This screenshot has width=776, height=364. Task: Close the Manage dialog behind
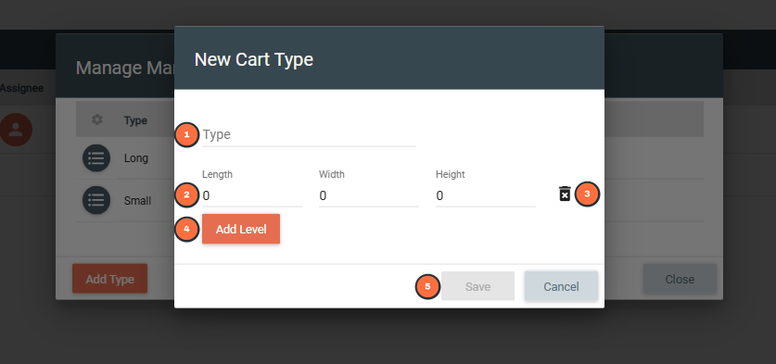point(680,279)
